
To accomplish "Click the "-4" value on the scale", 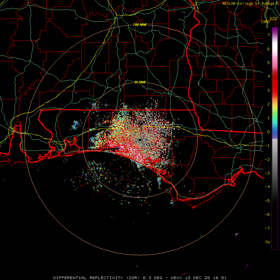I will 267,187.
